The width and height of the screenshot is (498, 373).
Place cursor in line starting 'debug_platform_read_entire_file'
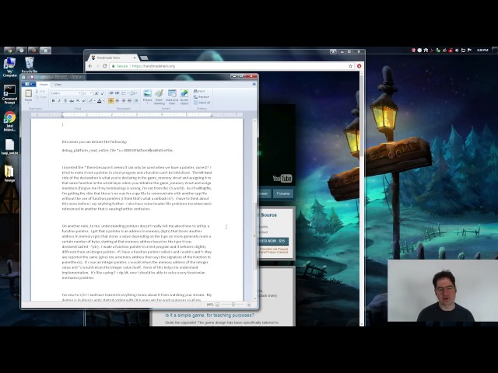[117, 150]
